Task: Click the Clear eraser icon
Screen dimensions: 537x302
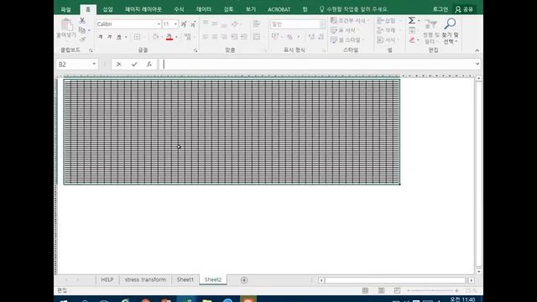Action: (412, 39)
